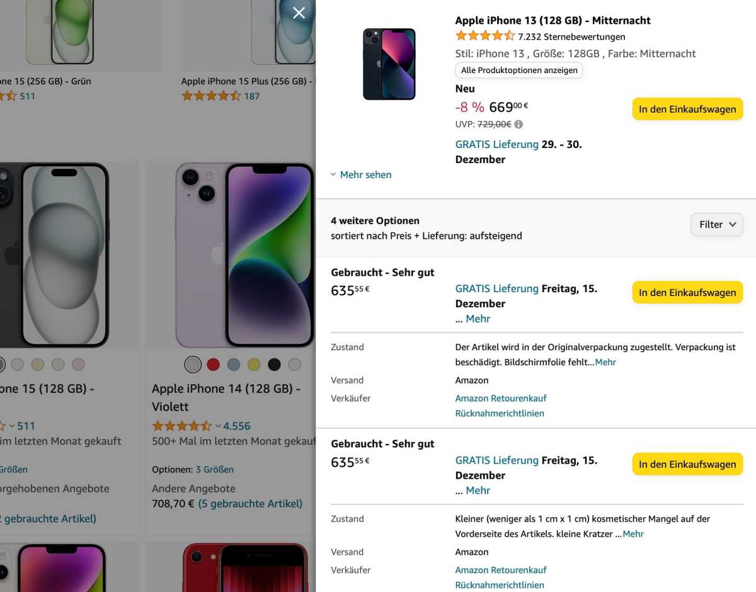756x592 pixels.
Task: Open "GRATIS Lieferung" link for 29.-30. Dezember
Action: [496, 144]
